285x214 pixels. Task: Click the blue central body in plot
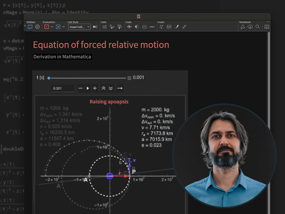(x=110, y=176)
